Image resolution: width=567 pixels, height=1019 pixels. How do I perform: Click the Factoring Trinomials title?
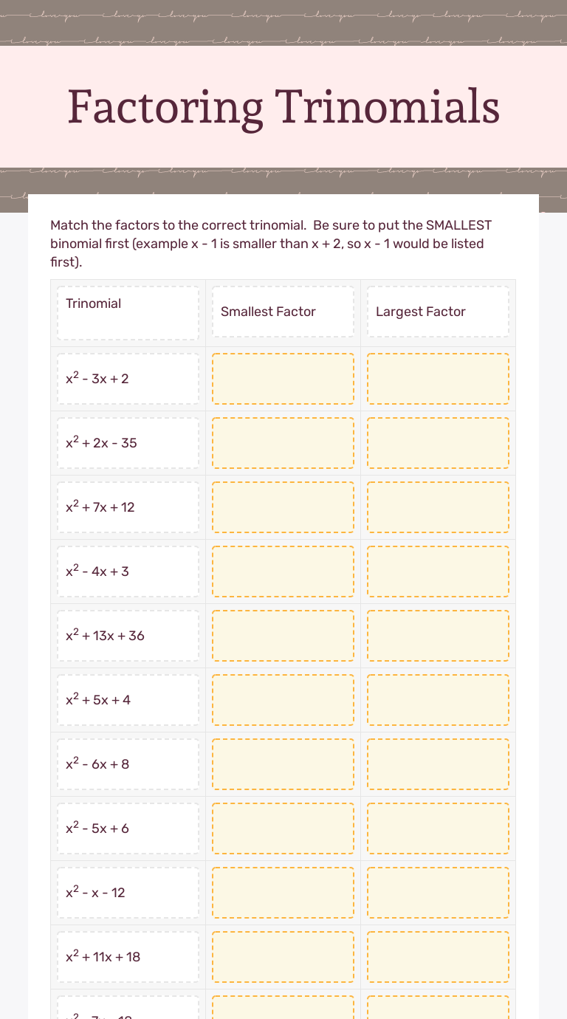283,107
